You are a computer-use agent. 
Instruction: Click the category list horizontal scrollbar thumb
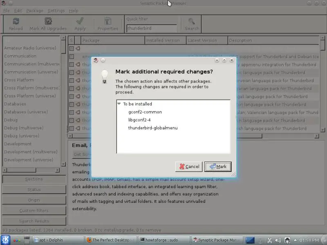coord(21,170)
